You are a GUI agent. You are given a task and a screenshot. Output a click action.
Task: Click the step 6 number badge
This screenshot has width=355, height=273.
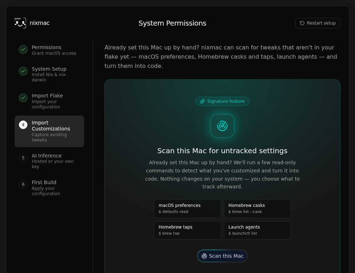pos(23,184)
